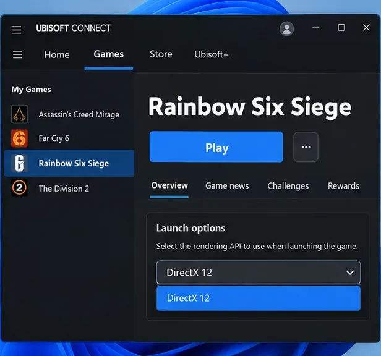Click the My Games heading
The image size is (381, 356).
pyautogui.click(x=32, y=90)
